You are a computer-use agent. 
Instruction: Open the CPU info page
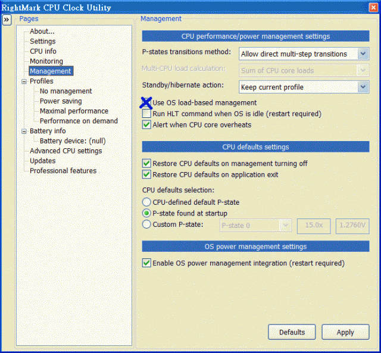43,51
